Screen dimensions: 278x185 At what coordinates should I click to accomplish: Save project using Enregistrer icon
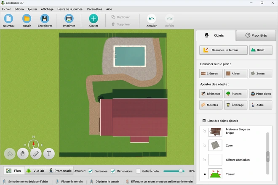[45, 18]
